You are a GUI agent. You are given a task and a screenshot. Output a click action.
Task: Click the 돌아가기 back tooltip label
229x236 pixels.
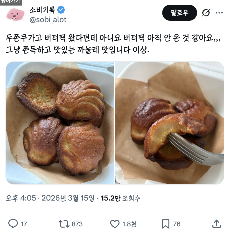tap(11, 2)
